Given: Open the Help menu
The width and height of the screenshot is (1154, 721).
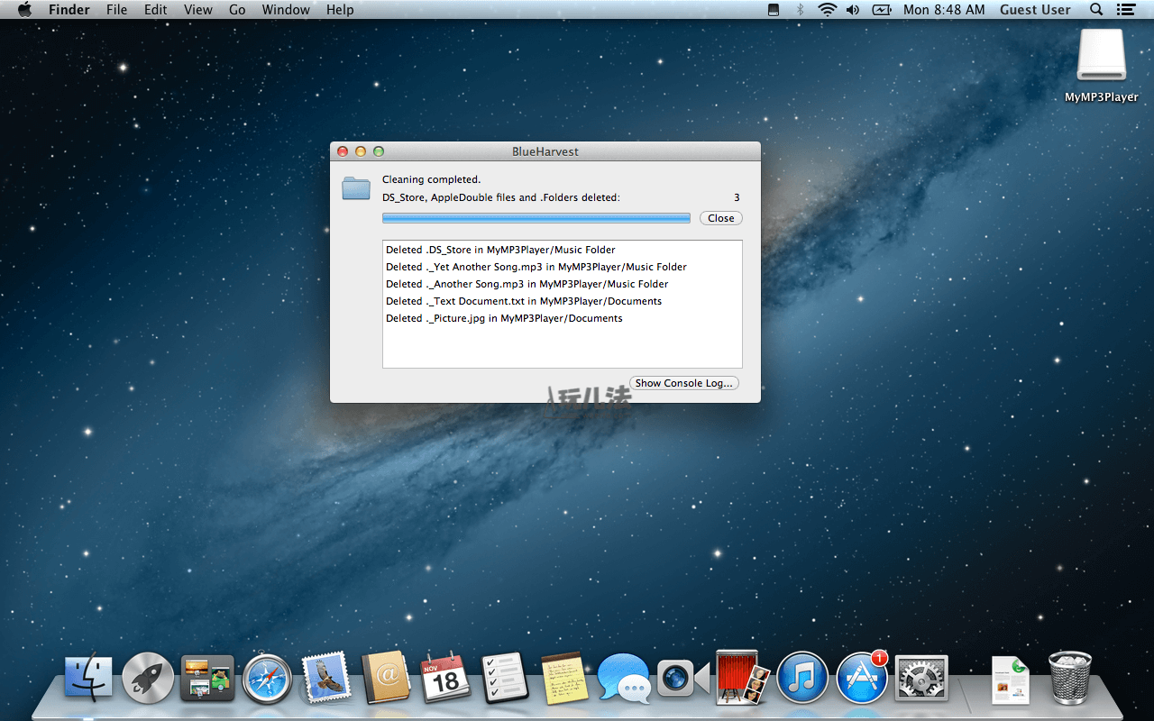Looking at the screenshot, I should (x=340, y=10).
